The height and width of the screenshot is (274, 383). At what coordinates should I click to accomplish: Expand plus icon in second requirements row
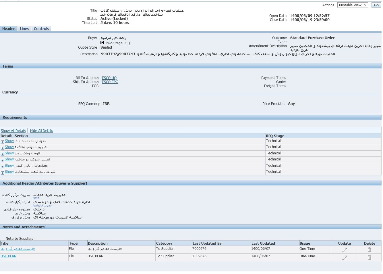click(x=2, y=148)
